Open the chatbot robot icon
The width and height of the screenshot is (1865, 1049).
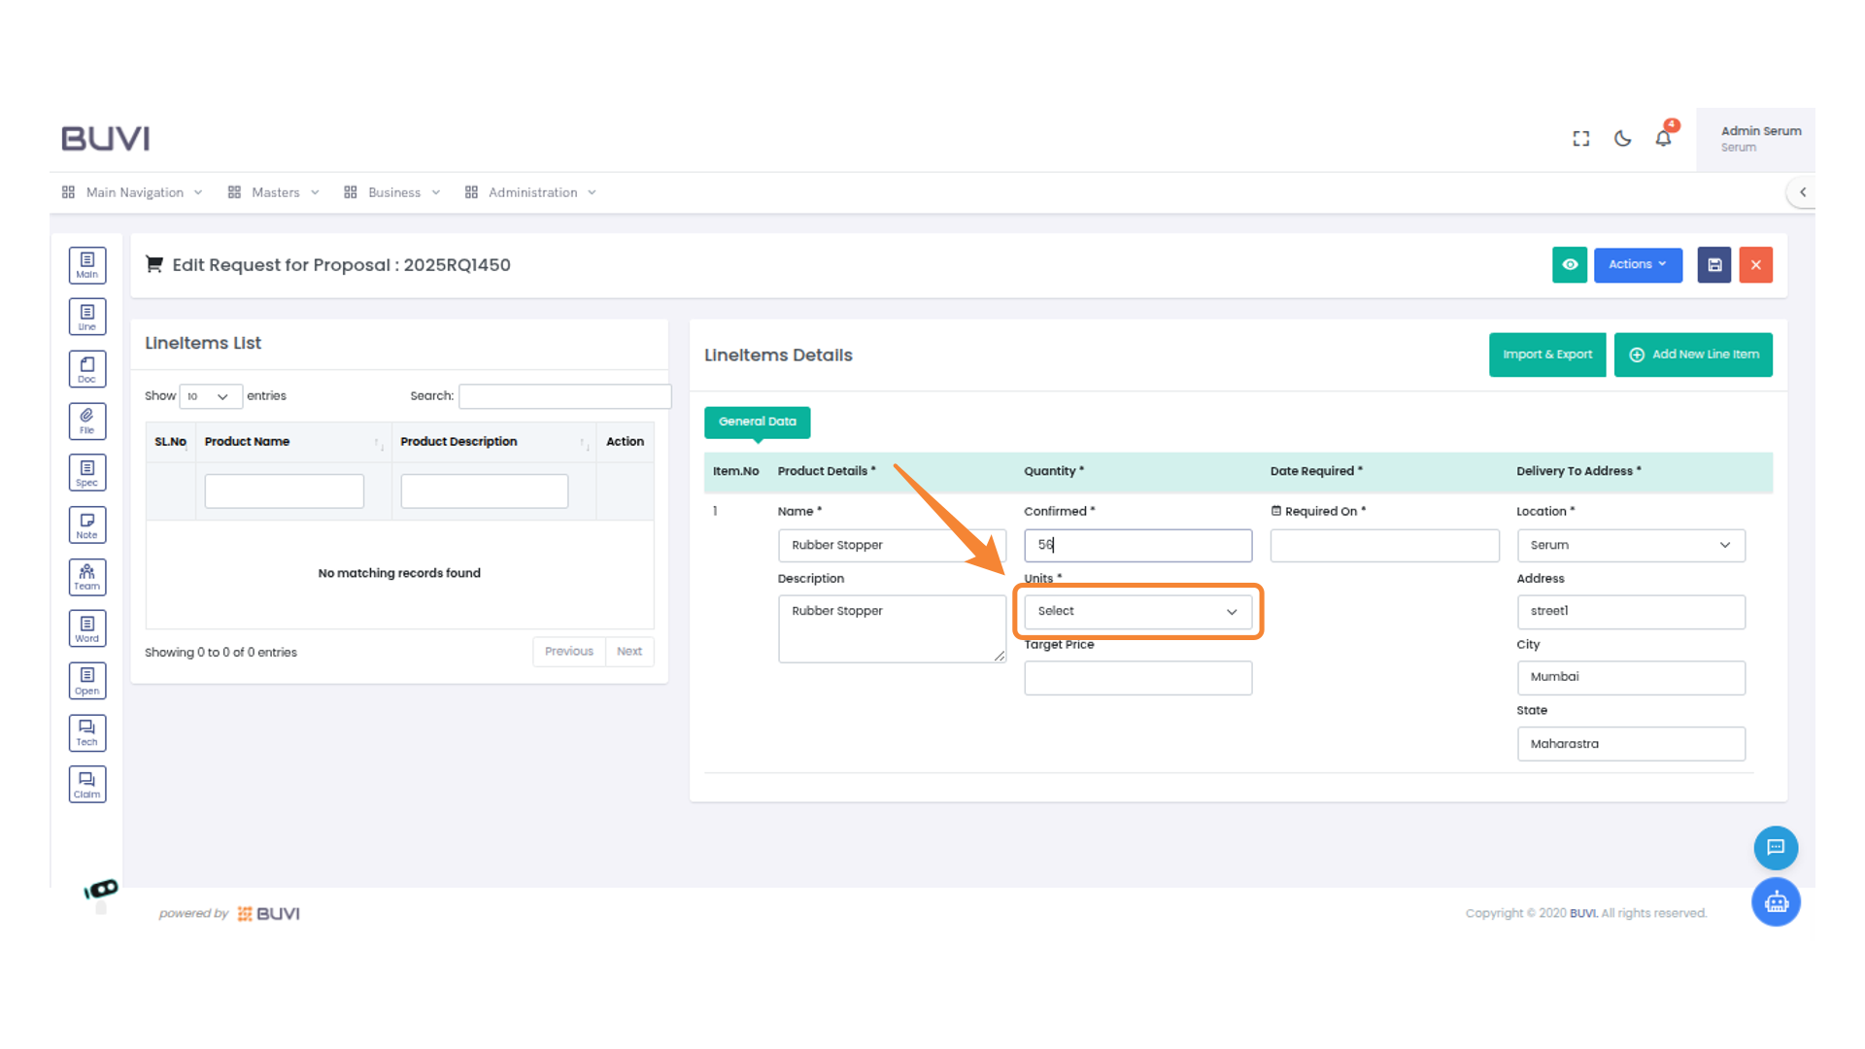pyautogui.click(x=1776, y=902)
